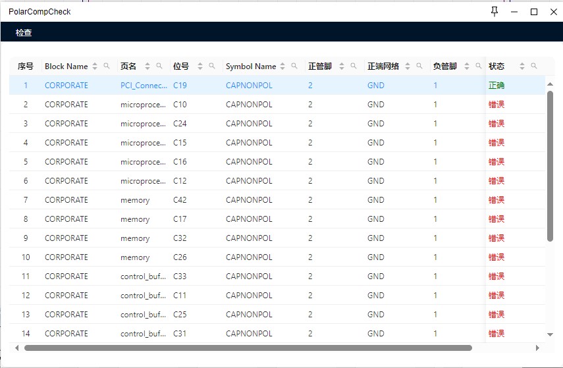Click the horizontal scrollbar left arrow
This screenshot has height=368, width=563.
[x=17, y=348]
